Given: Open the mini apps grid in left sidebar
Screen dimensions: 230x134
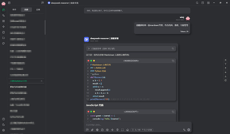Looking at the screenshot, I should (4, 21).
